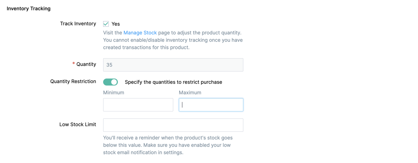Click the red required asterisk by Quantity

[74, 64]
